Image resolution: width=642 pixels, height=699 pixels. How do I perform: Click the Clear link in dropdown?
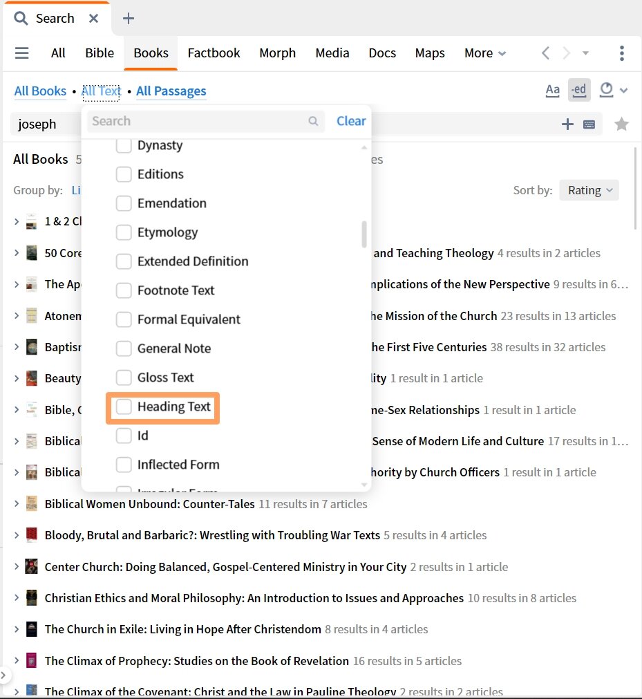351,121
